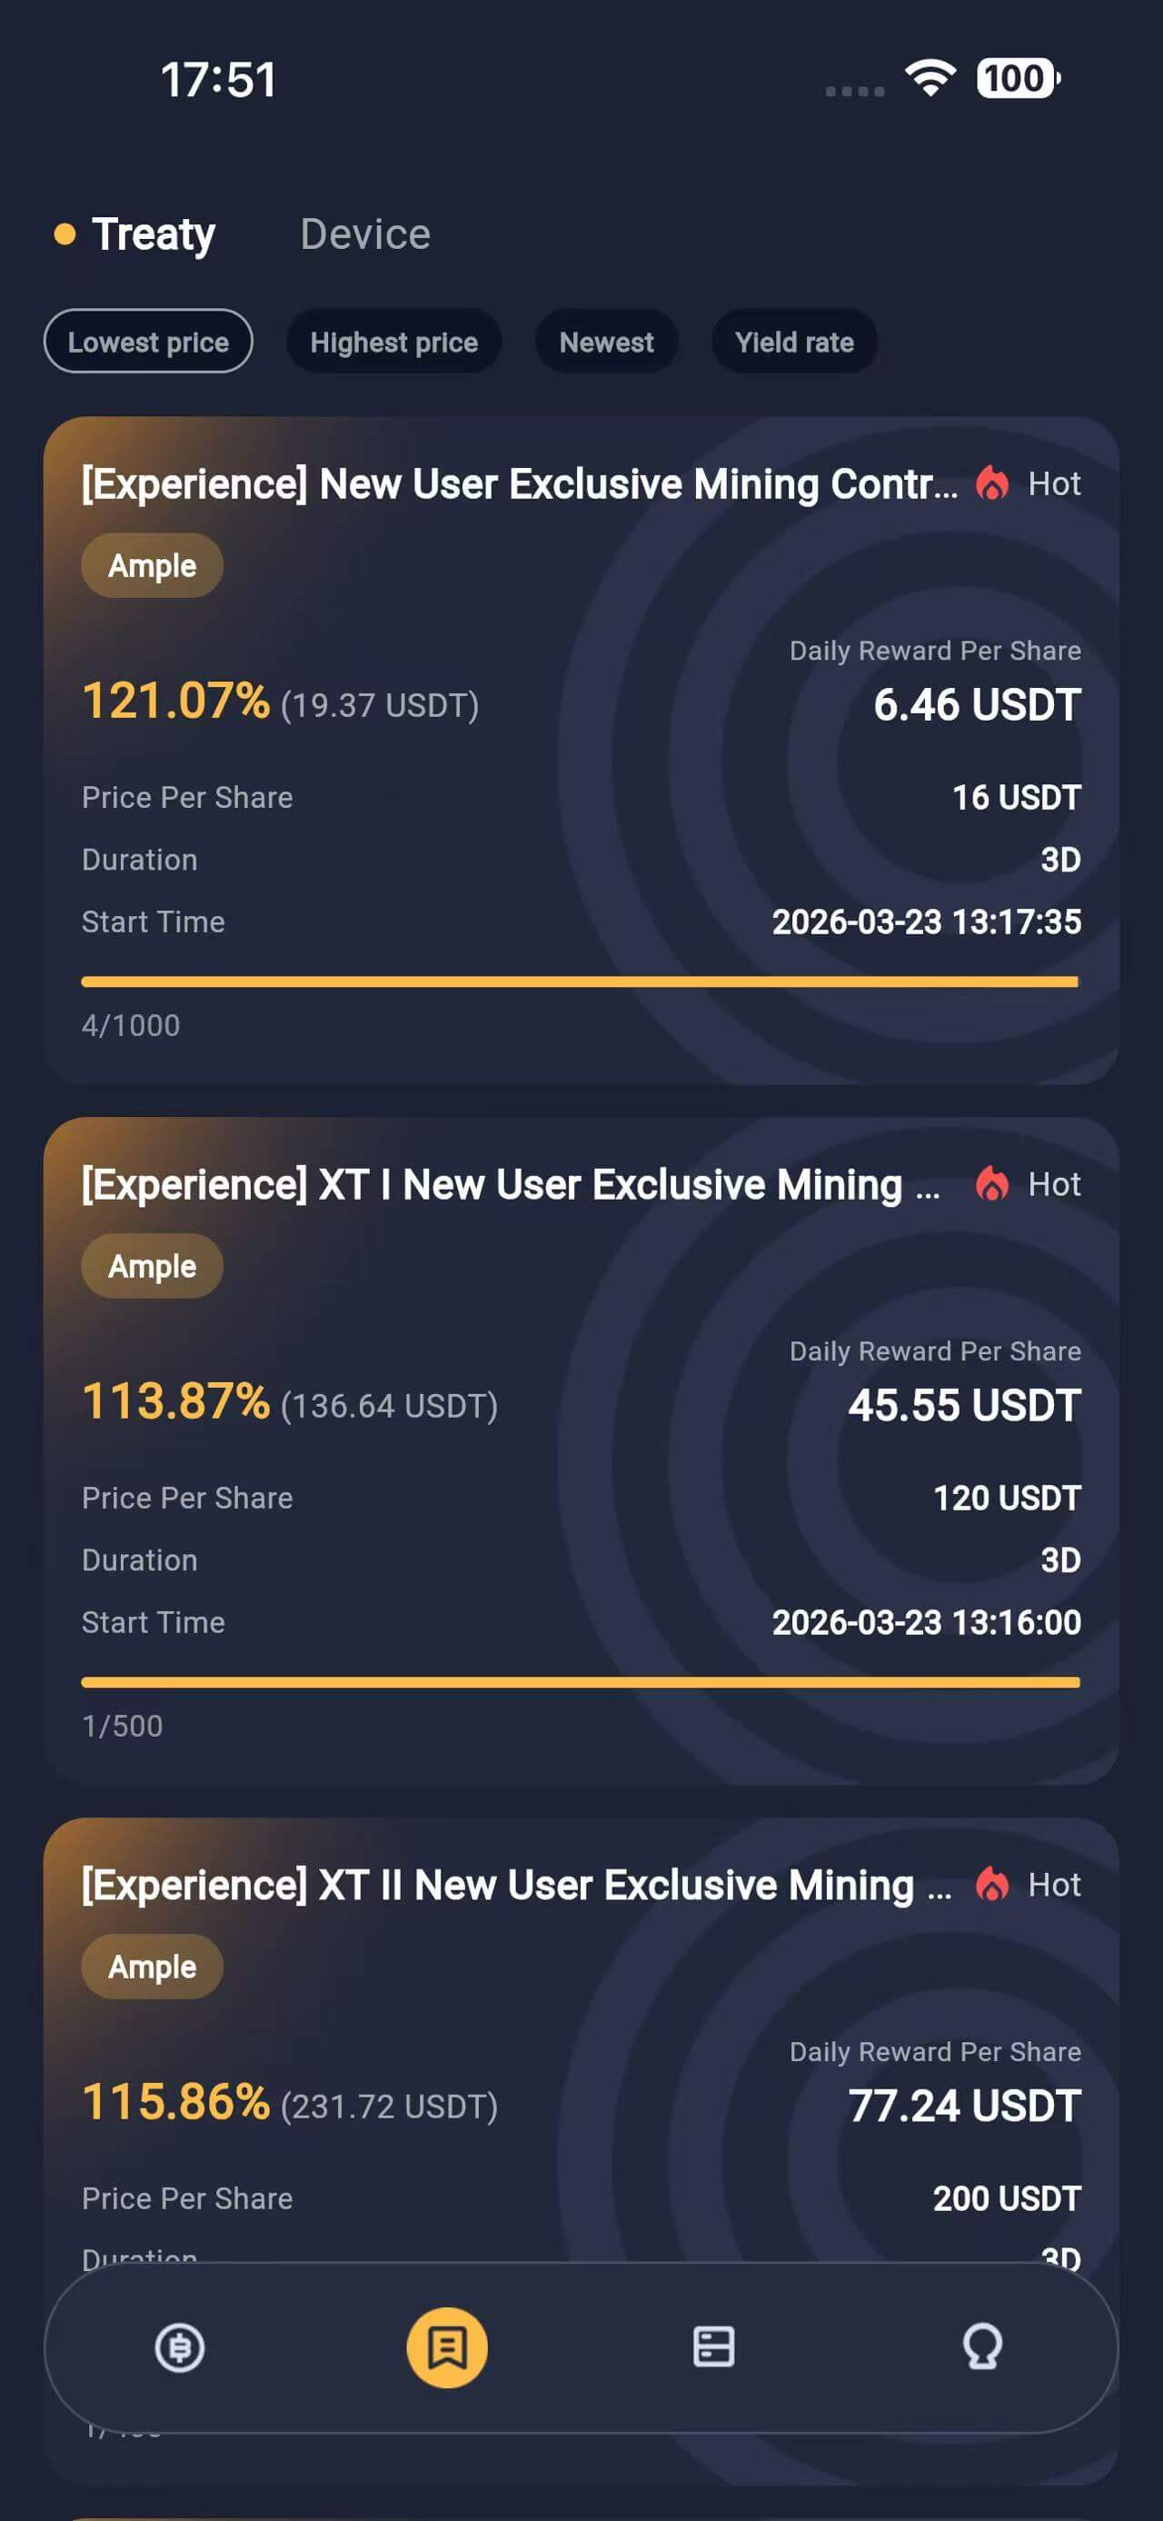
Task: Select the Treaty tab
Action: (x=154, y=234)
